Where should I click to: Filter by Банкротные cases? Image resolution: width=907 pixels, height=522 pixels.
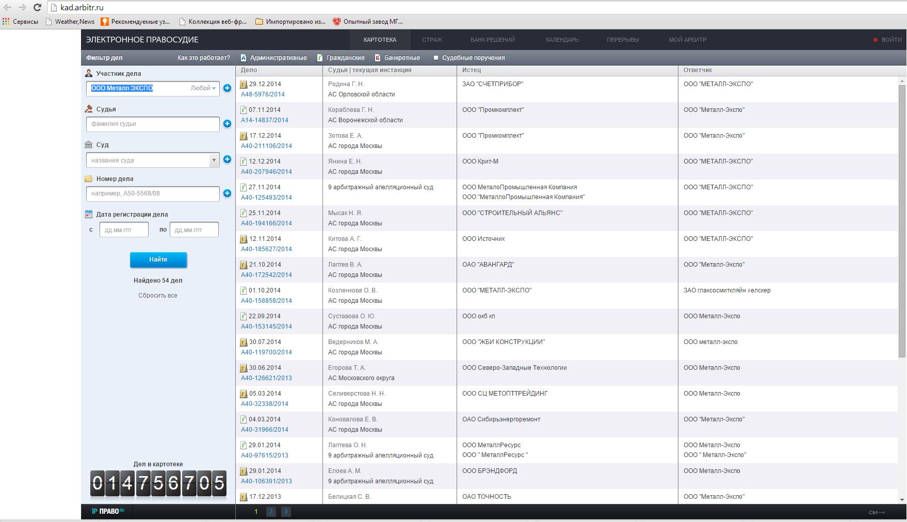point(397,58)
